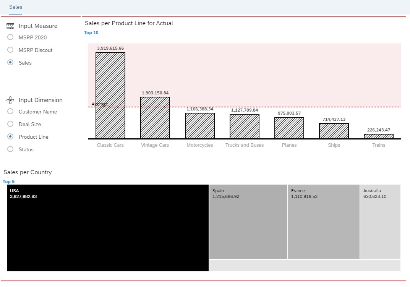Open the Top 10 filter link
410x287 pixels.
[91, 32]
